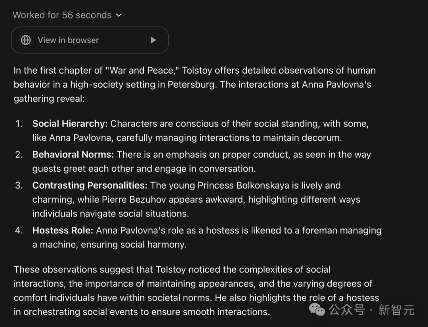Click the "Hostess Role:" bold heading
This screenshot has width=428, height=327.
(63, 230)
